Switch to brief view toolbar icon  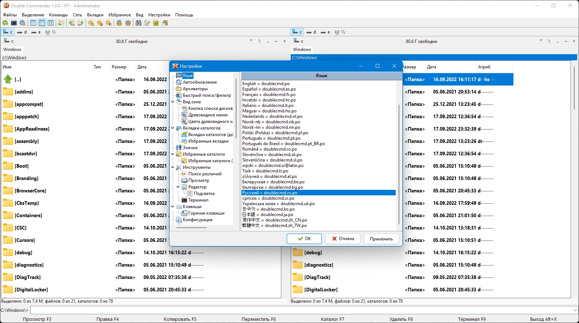pos(33,23)
